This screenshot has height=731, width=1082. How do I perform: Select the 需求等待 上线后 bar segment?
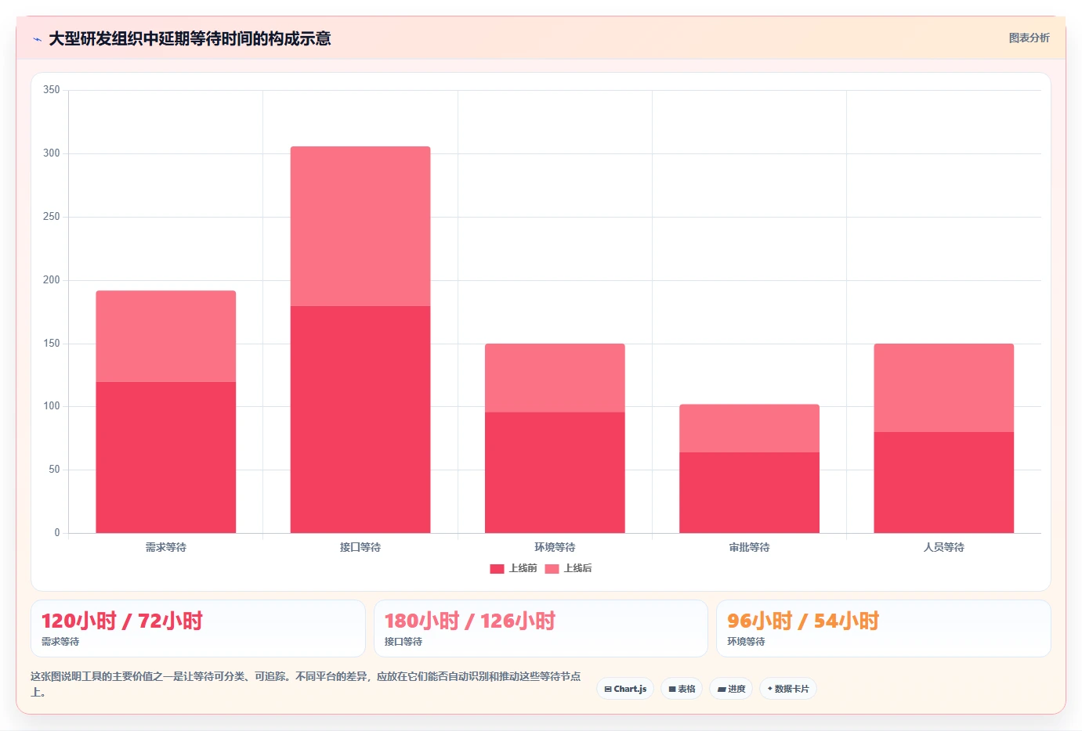166,337
